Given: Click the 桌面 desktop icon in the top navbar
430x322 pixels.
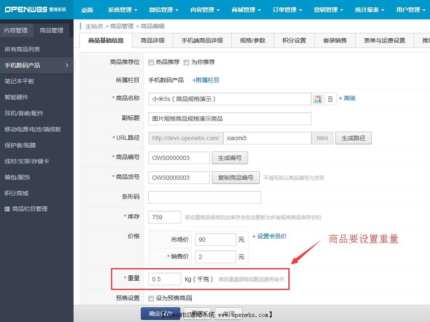Looking at the screenshot, I should (87, 9).
